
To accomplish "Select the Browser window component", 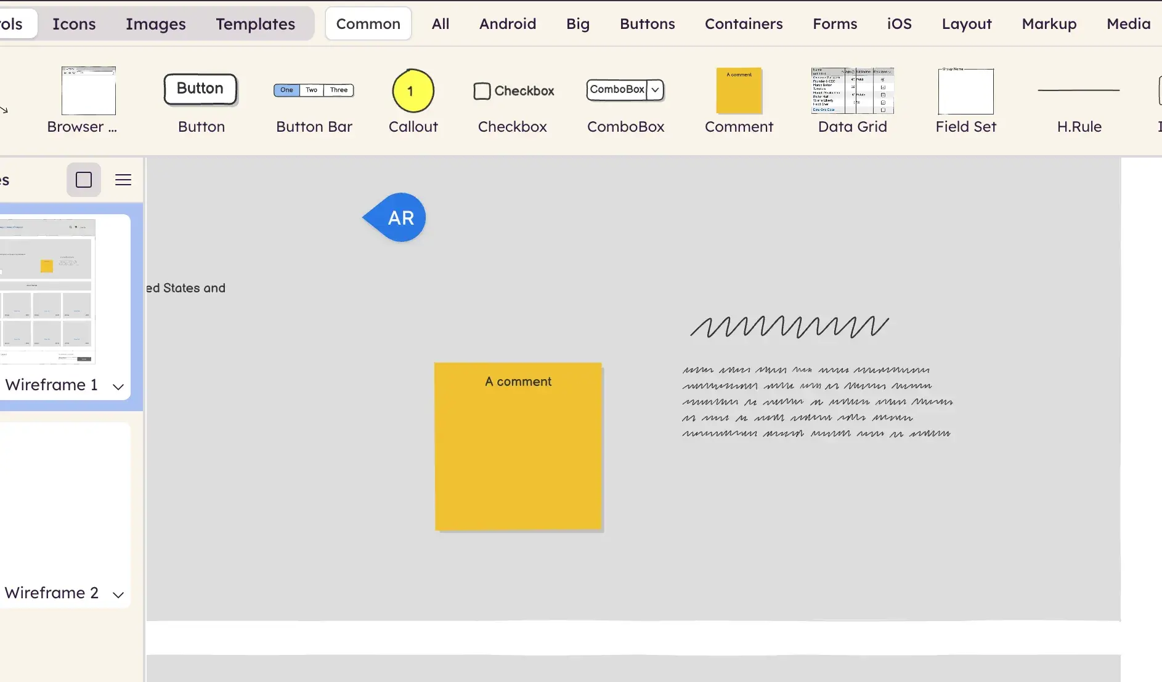I will tap(88, 91).
